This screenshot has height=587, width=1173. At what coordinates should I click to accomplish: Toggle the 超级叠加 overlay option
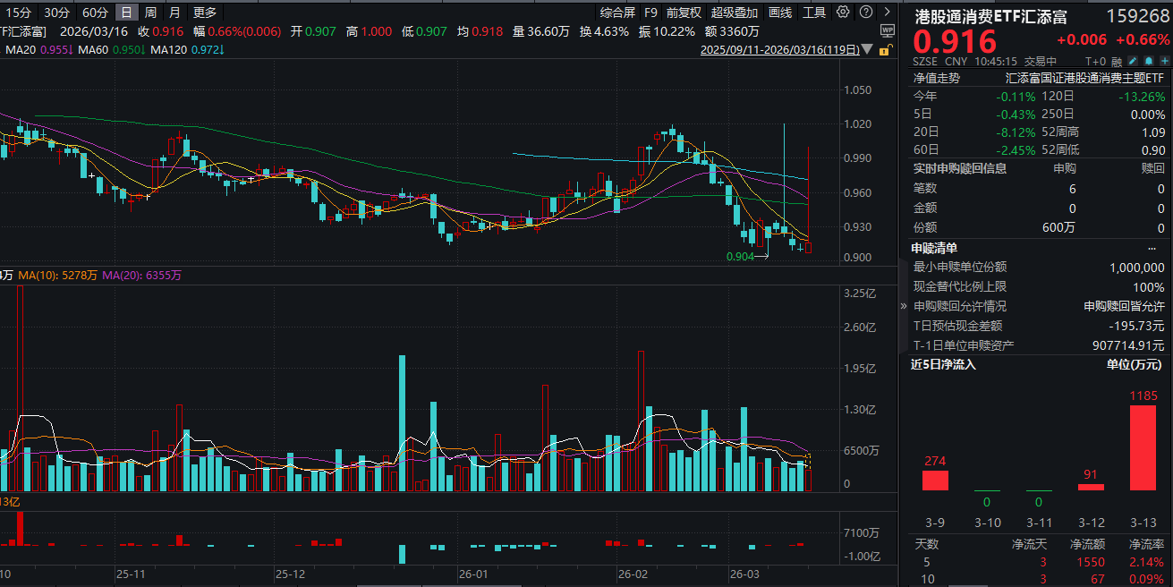coord(734,13)
